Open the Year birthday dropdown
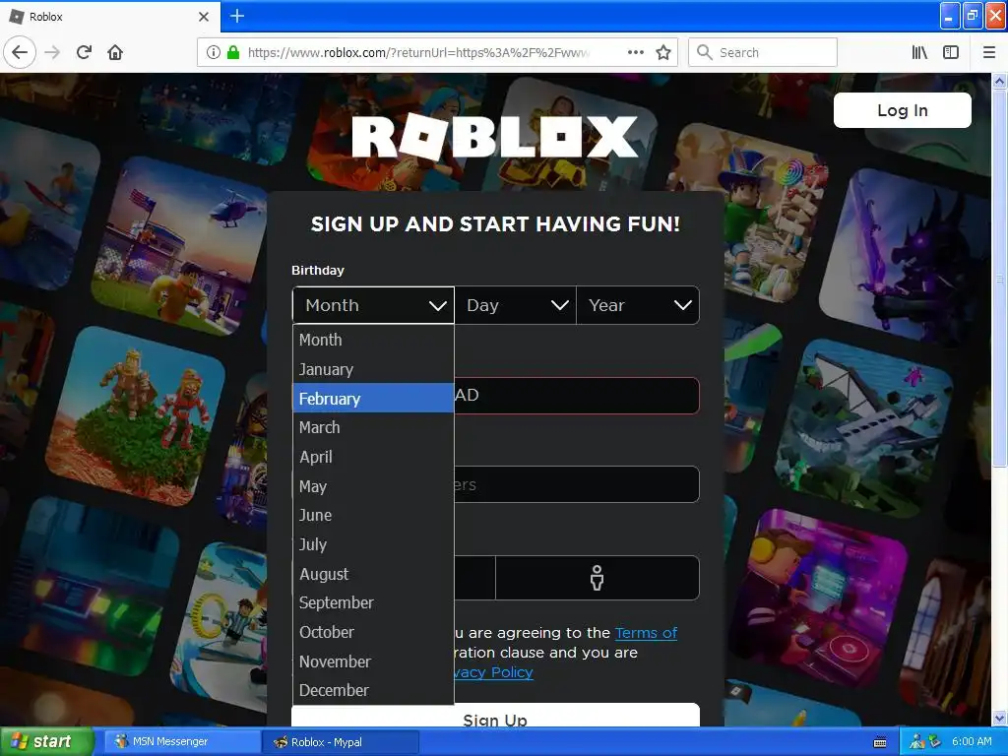Image resolution: width=1008 pixels, height=756 pixels. [x=638, y=305]
